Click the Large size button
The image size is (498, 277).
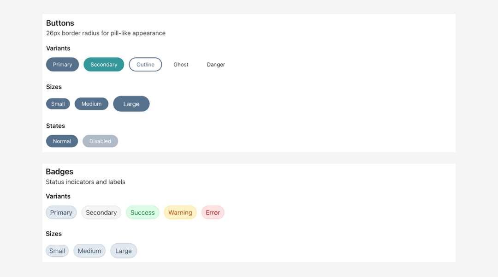(131, 103)
